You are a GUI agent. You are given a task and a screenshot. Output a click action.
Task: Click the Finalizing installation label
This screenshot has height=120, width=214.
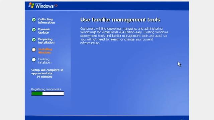(45, 61)
